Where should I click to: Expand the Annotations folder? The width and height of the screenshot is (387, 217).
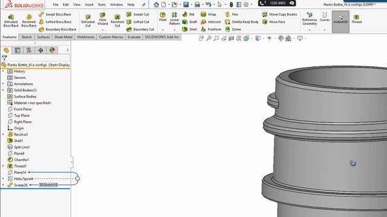tap(3, 84)
